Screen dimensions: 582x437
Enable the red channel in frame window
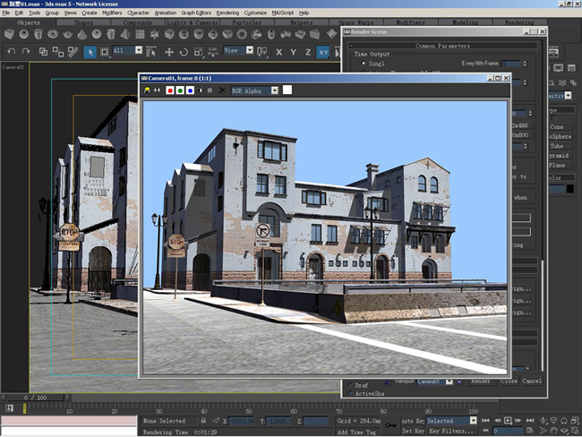point(170,90)
